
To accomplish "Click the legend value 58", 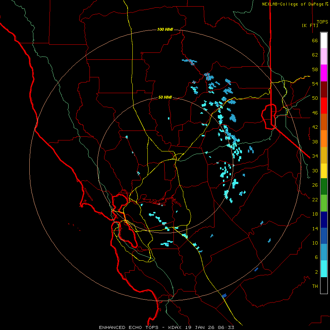I will (315, 69).
